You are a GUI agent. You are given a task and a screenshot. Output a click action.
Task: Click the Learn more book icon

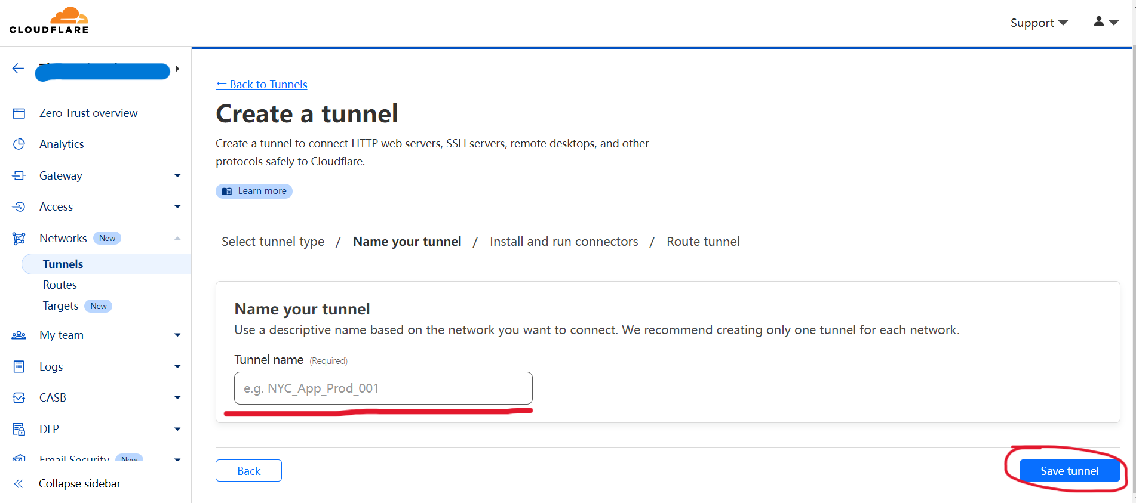(x=227, y=192)
